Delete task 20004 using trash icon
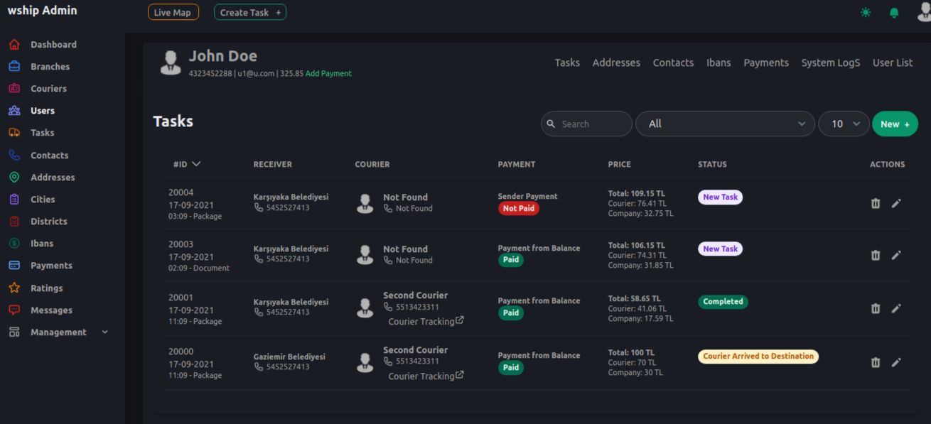 point(876,203)
